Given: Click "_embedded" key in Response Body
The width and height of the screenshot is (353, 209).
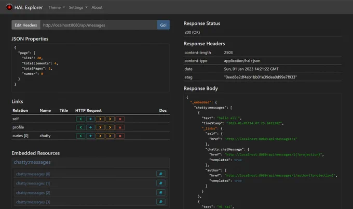Looking at the screenshot, I should (201, 102).
